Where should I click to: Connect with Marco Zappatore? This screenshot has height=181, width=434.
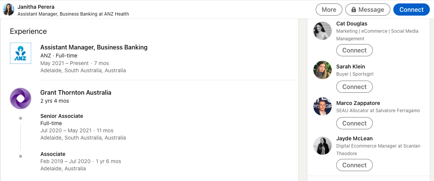coord(354,124)
